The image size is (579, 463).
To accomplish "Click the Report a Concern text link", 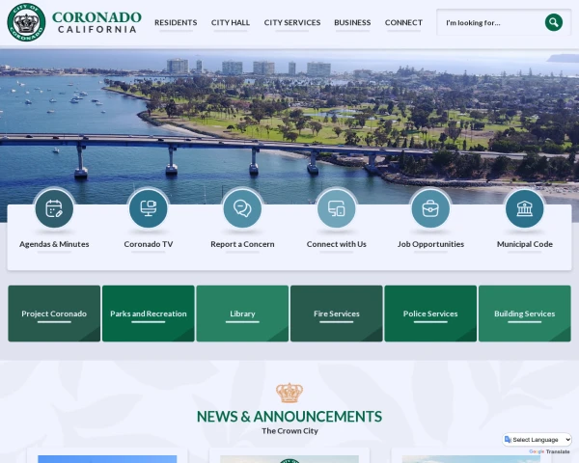I will point(242,244).
